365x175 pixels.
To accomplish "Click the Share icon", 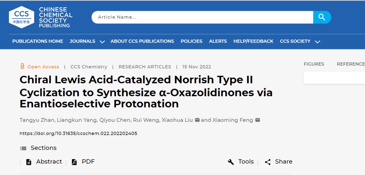I will pyautogui.click(x=268, y=162).
